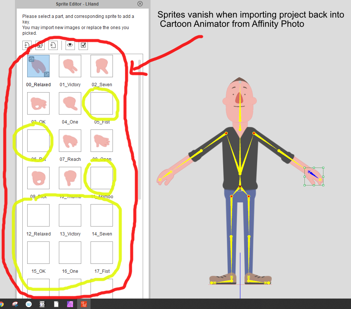Image resolution: width=351 pixels, height=309 pixels.
Task: Click the character's selected left hand on canvas
Action: [314, 176]
